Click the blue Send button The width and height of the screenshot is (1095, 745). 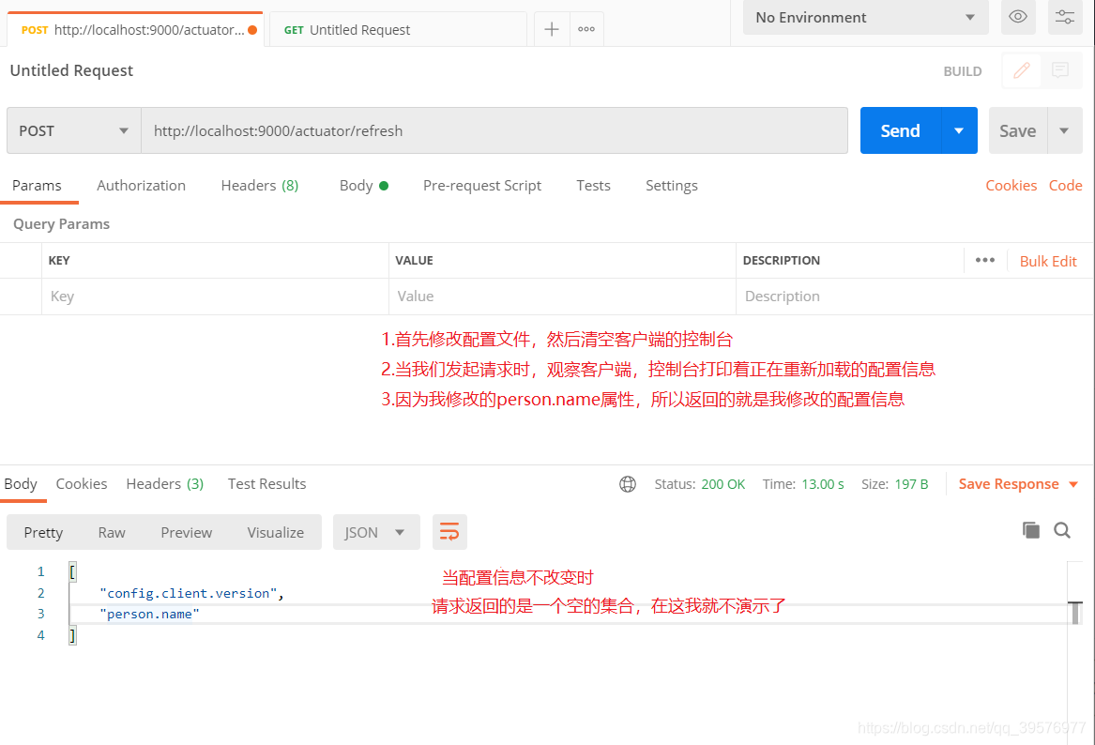coord(900,130)
